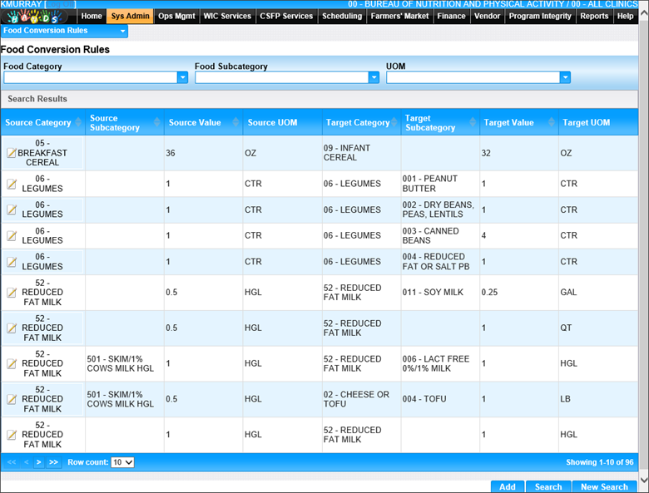Open the WIC Services menu
Viewport: 649px width, 493px height.
point(227,16)
